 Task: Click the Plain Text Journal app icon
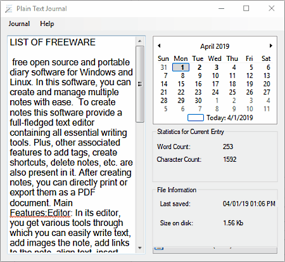[9, 9]
